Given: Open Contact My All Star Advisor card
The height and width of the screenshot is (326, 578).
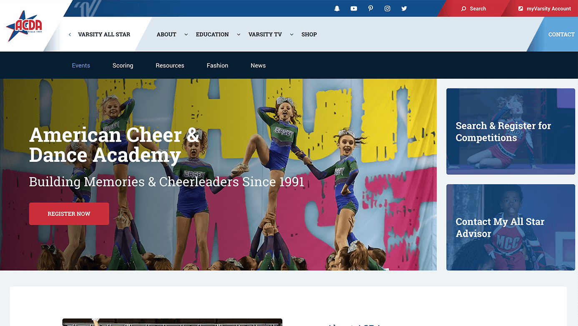Looking at the screenshot, I should tap(511, 227).
